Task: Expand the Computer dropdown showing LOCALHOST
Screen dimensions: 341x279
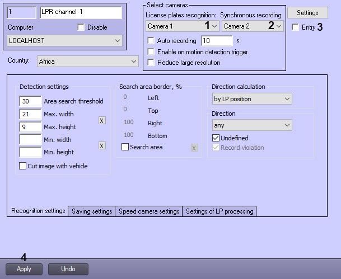Action: point(64,41)
